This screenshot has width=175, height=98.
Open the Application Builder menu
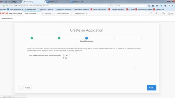[x=30, y=13]
